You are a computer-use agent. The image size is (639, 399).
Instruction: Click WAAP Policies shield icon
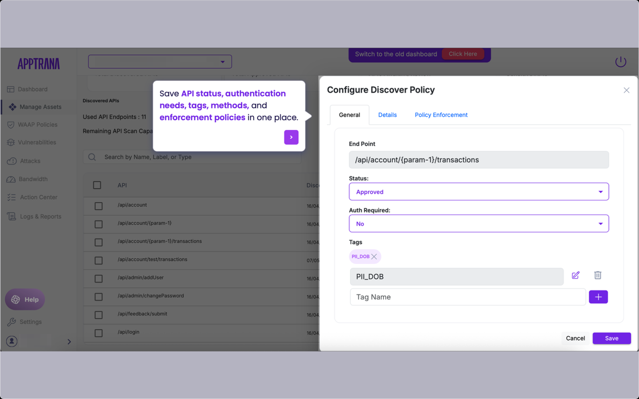tap(11, 125)
